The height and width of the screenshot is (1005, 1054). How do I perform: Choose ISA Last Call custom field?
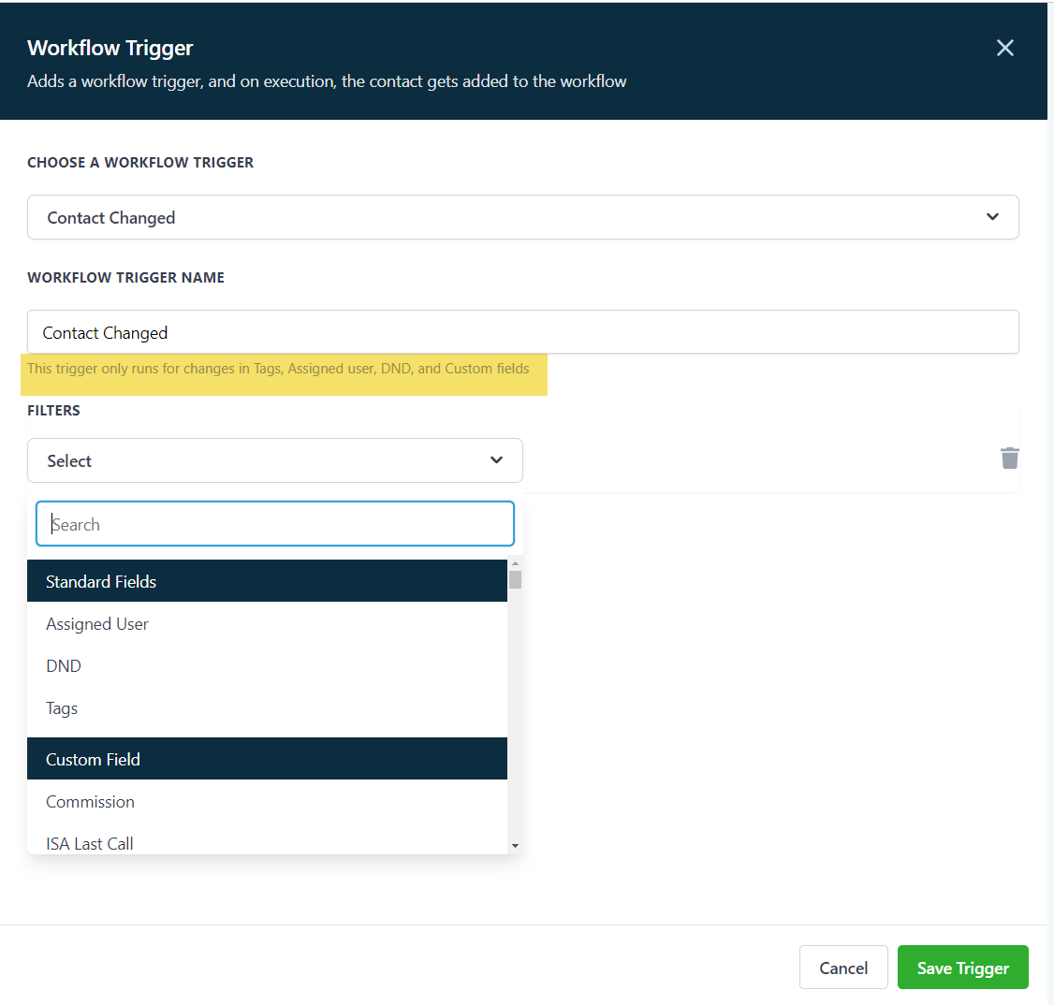pos(90,843)
